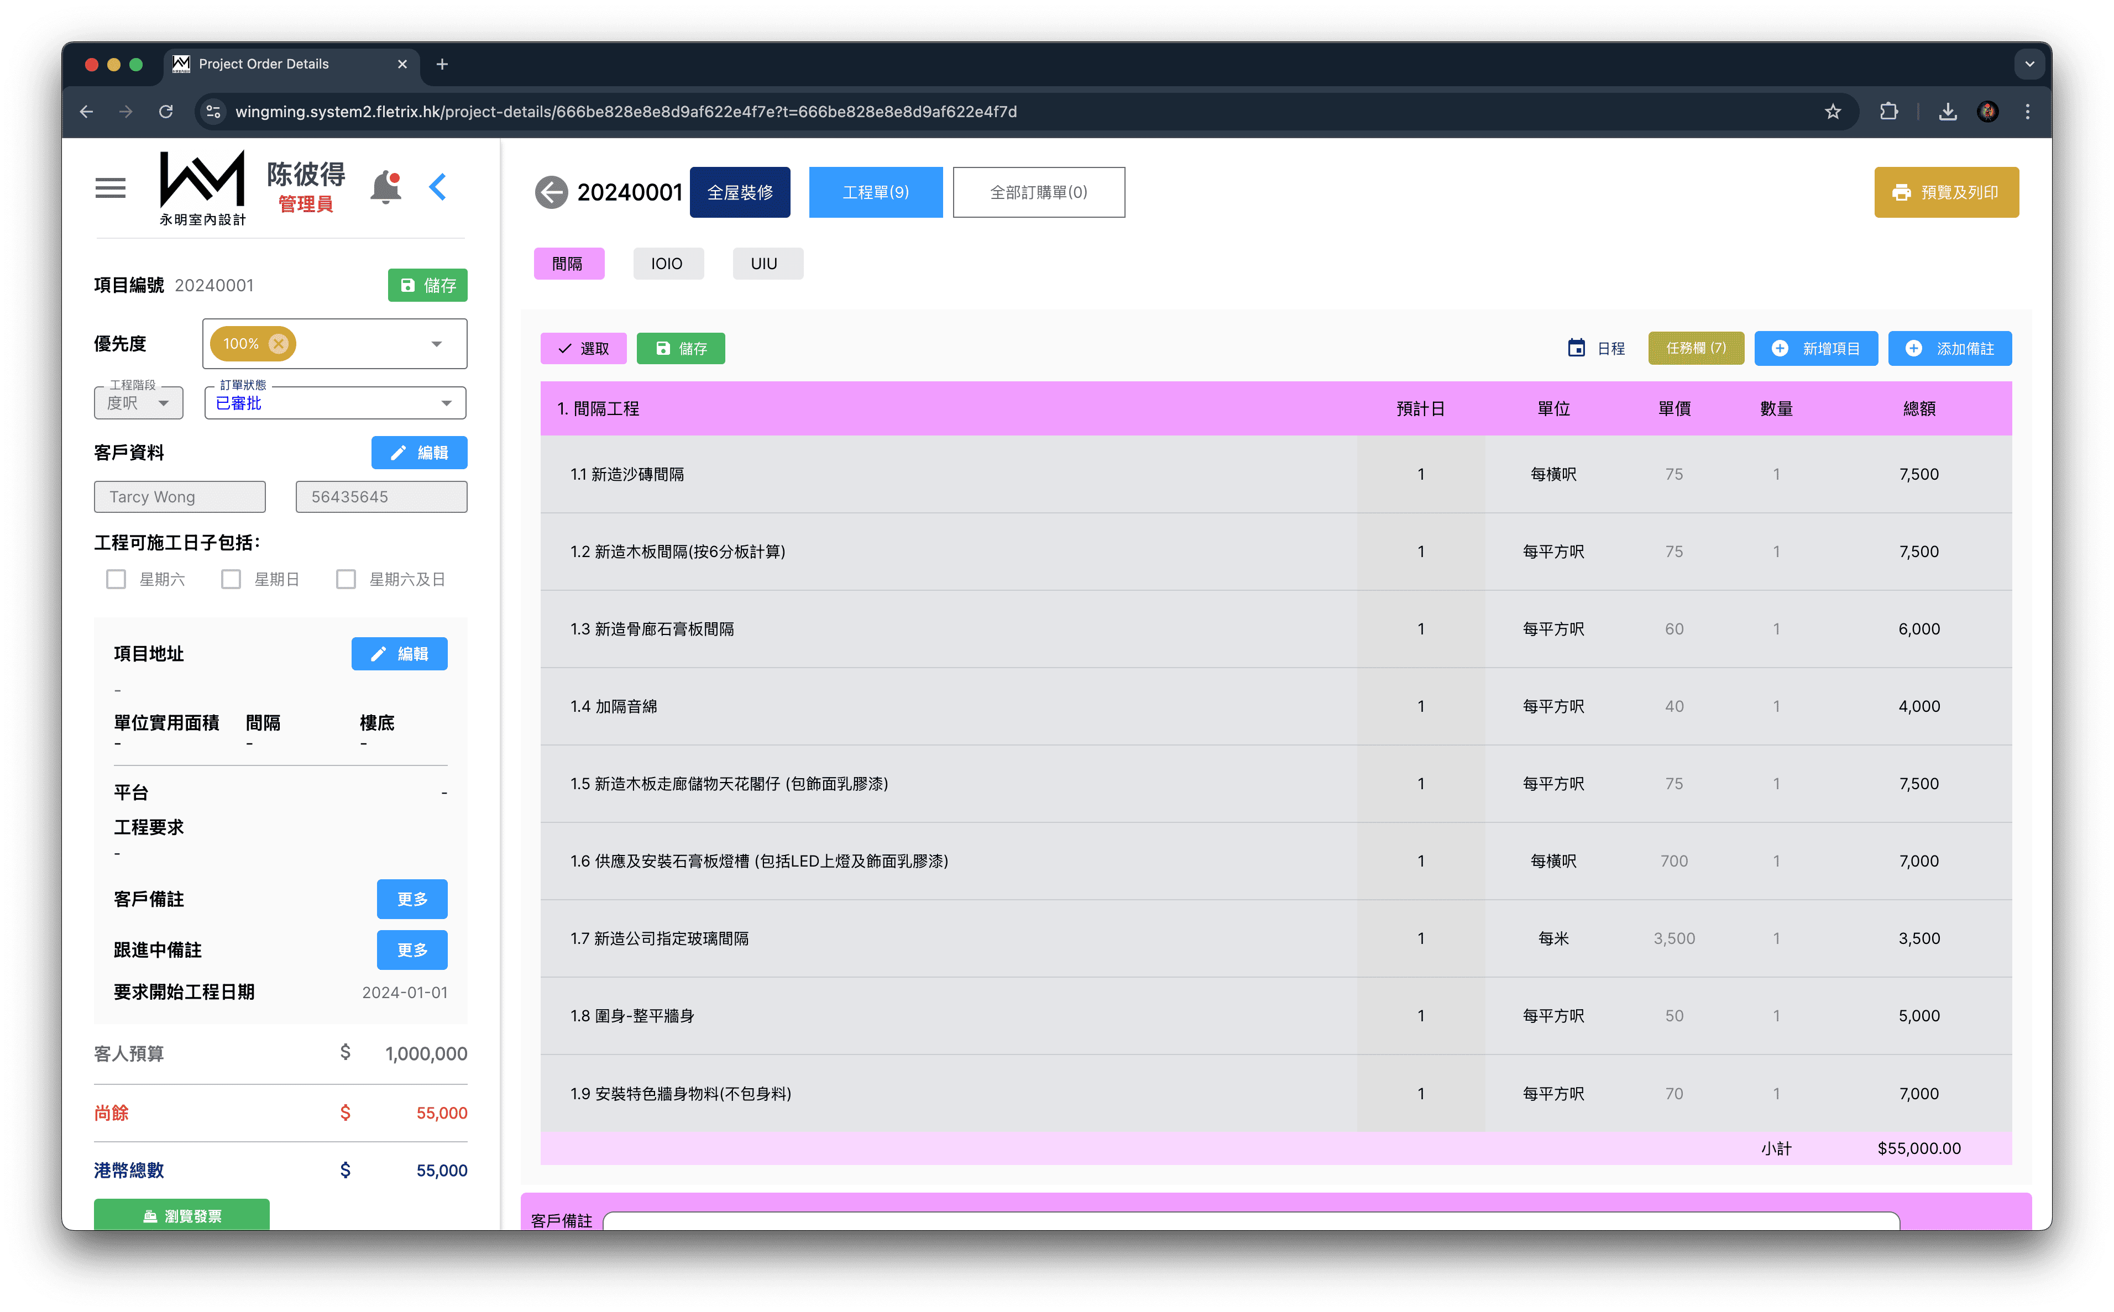Expand the 優先度 priority dropdown
This screenshot has width=2114, height=1312.
point(437,344)
